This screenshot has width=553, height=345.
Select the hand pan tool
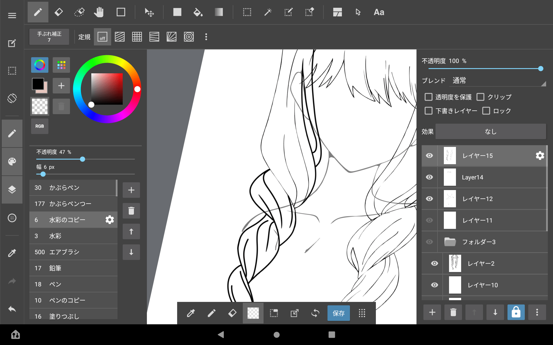pyautogui.click(x=99, y=12)
